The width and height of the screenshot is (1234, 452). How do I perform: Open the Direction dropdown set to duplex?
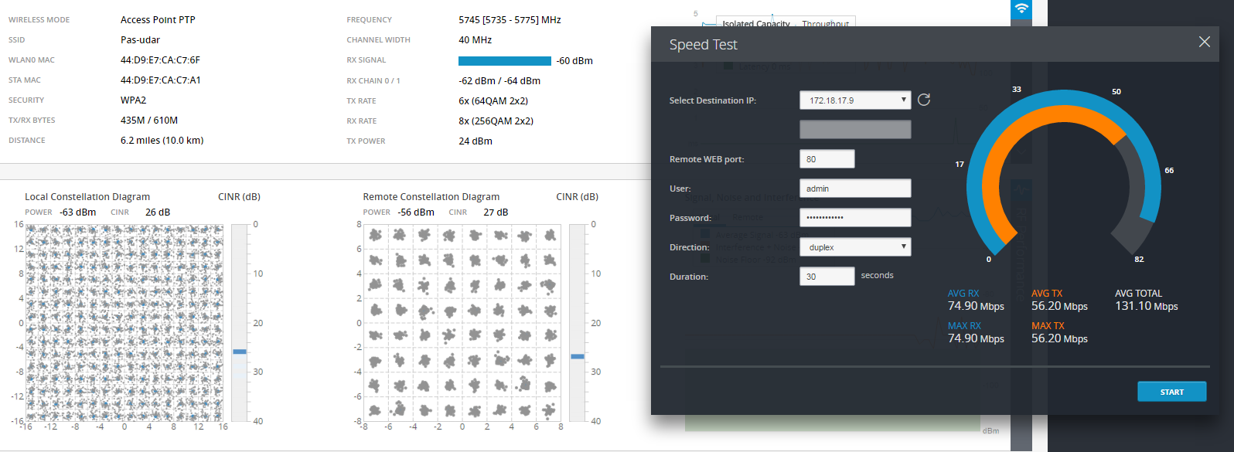855,247
